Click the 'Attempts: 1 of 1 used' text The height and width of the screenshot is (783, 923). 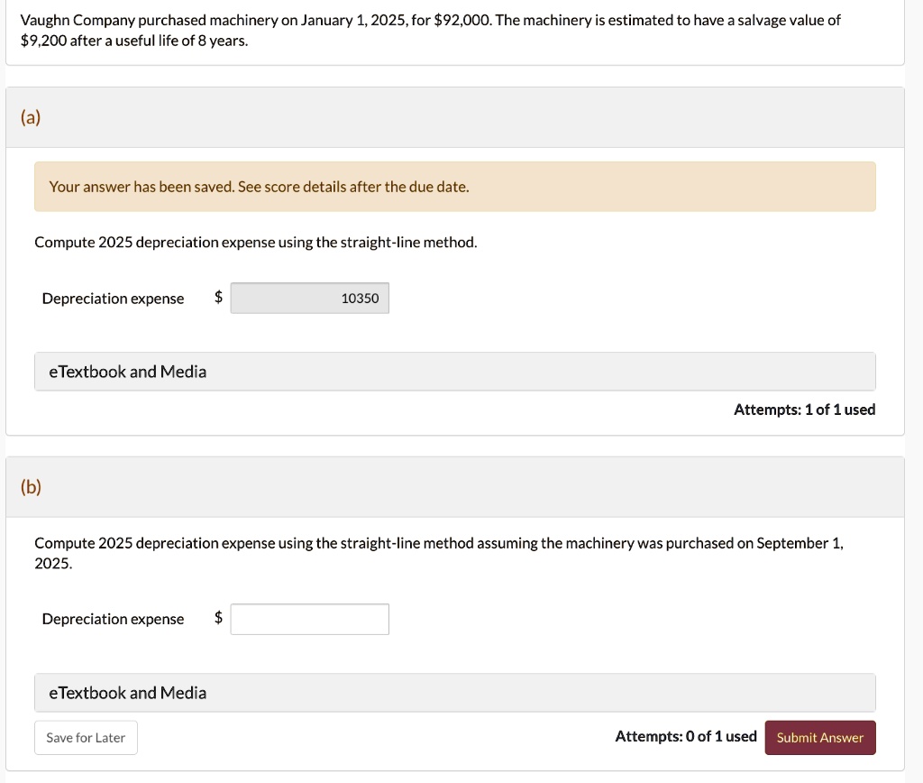pos(804,410)
